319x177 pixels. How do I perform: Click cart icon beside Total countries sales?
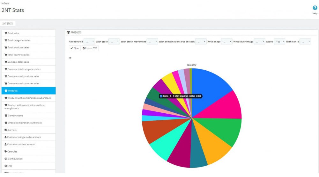tap(6, 55)
